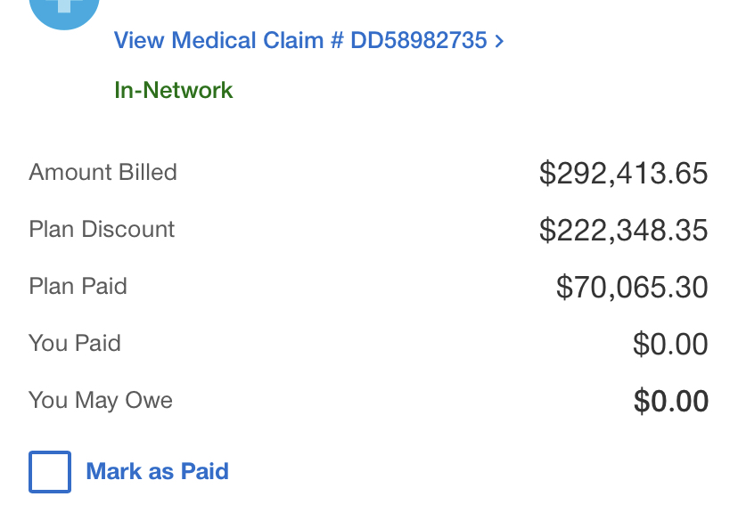Select the $292,413.65 billed amount
Viewport: 738px width, 521px height.
pos(623,173)
